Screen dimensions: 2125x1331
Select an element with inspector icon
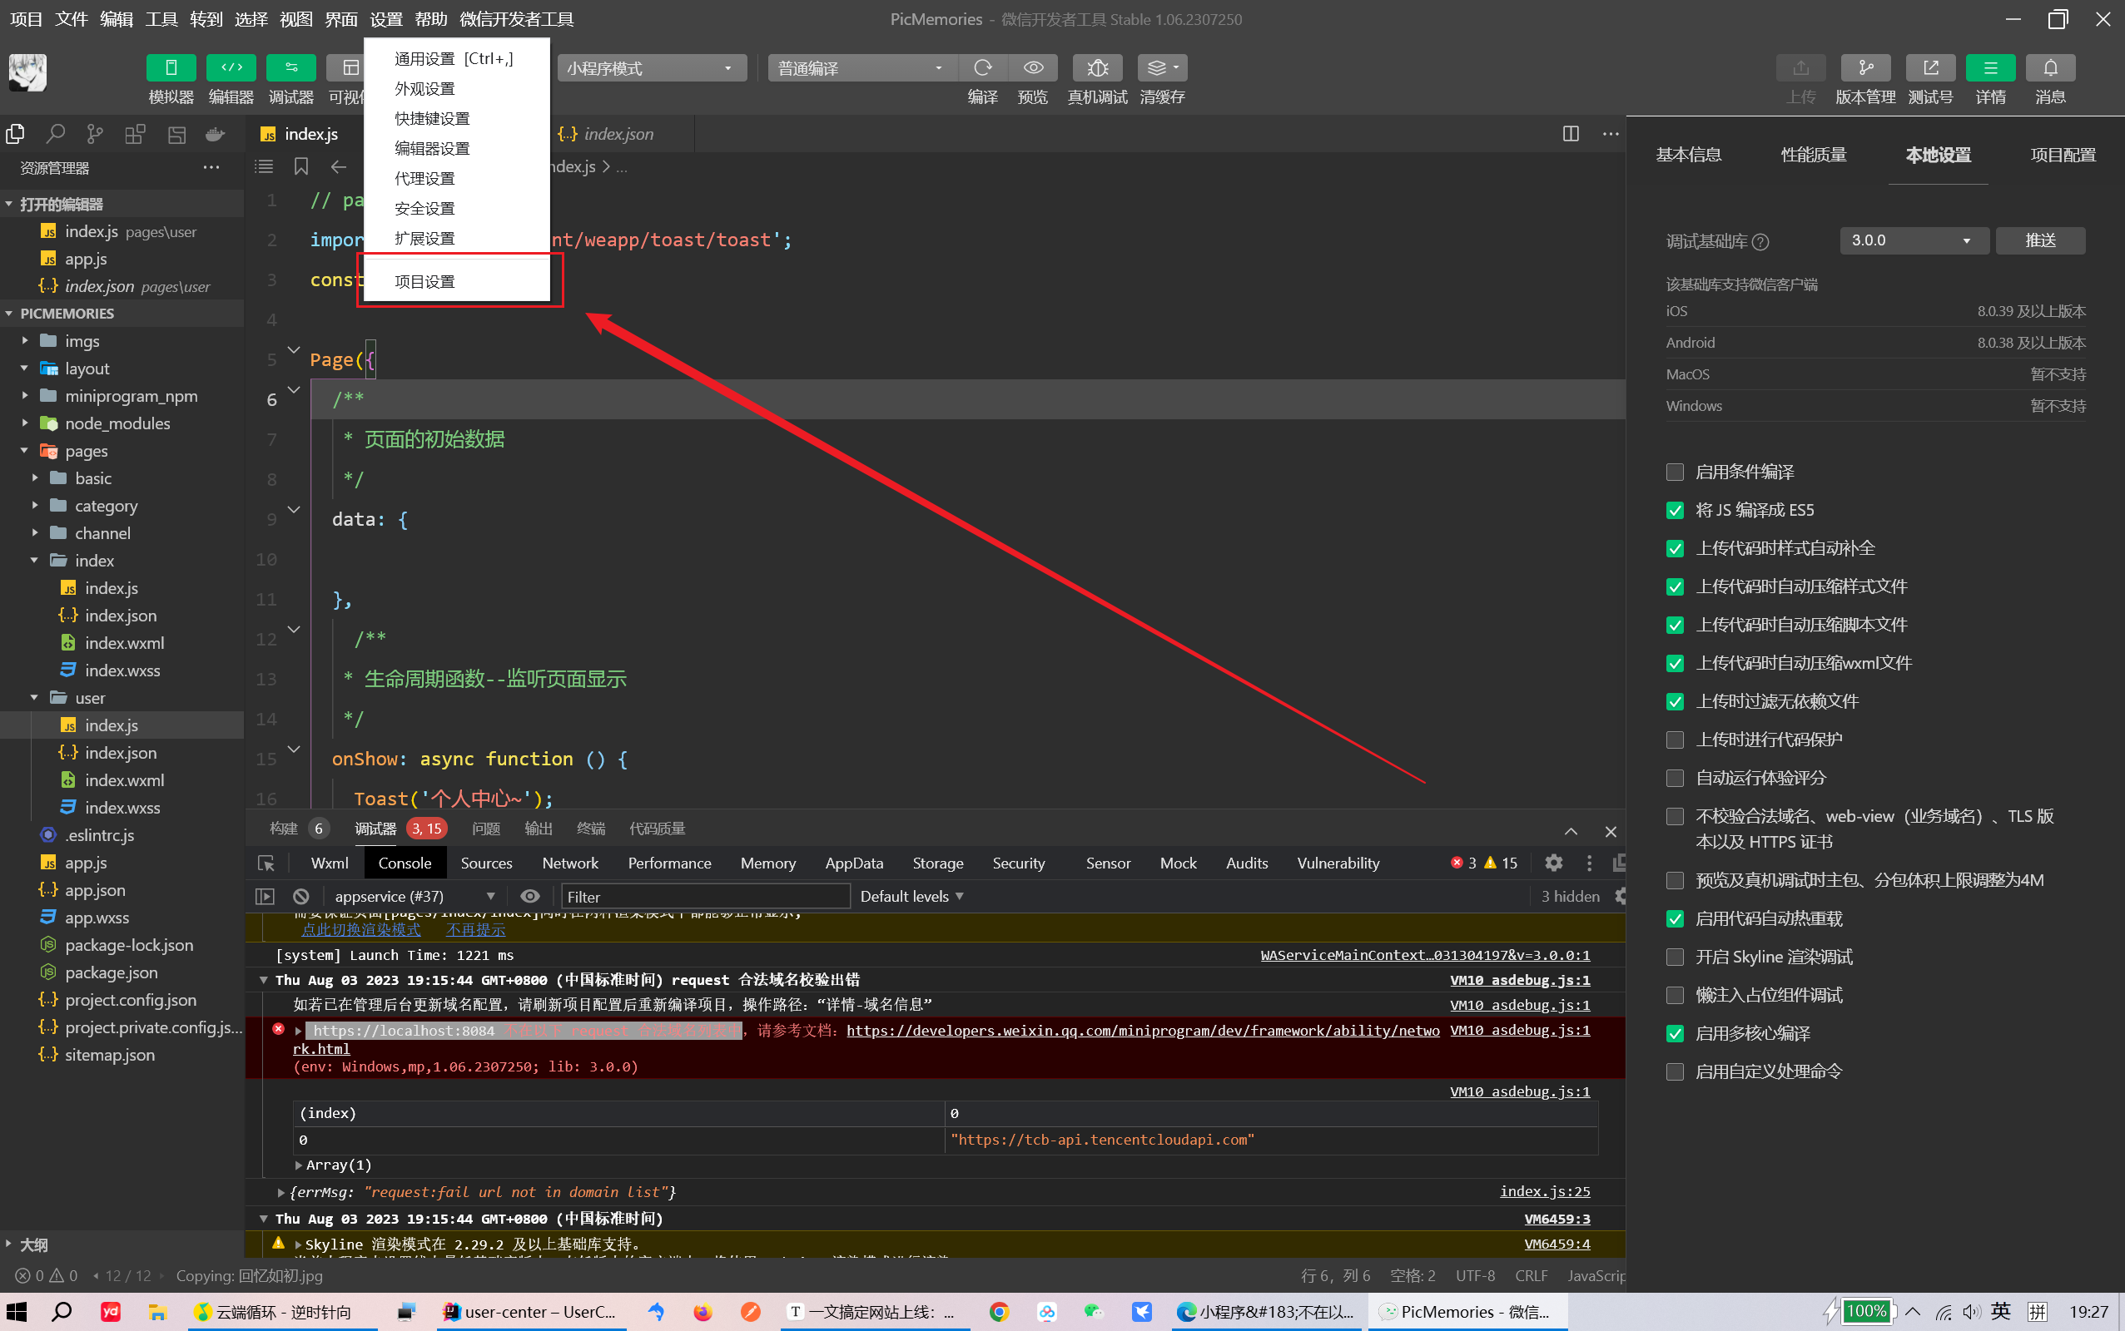[x=266, y=863]
